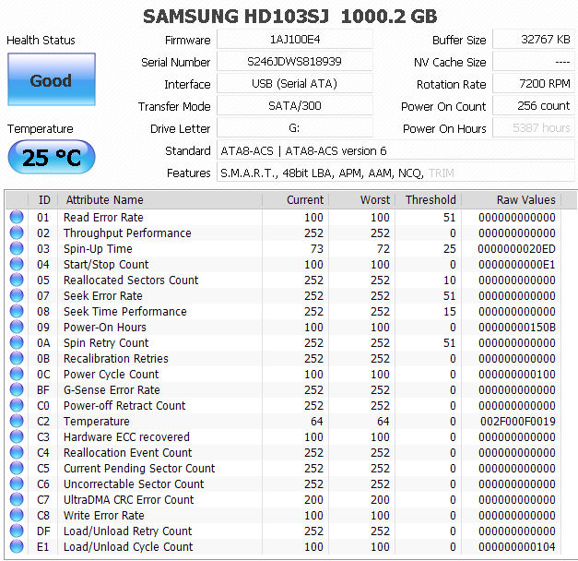Click the Standard ATA8-ACS field
This screenshot has height=561, width=578.
pos(395,150)
